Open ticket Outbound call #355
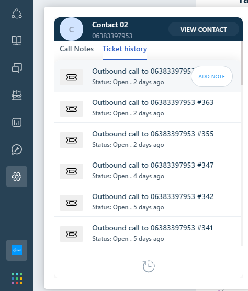248x291 pixels. [148, 139]
